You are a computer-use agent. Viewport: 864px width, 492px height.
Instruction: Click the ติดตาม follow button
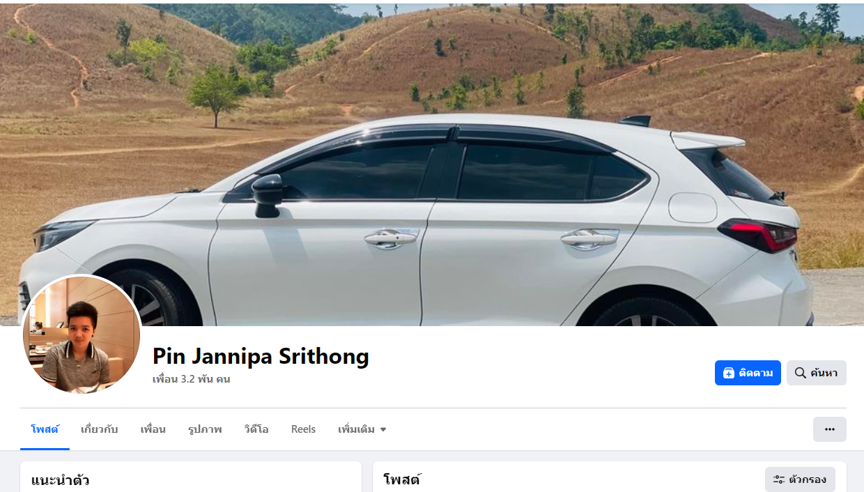(748, 373)
